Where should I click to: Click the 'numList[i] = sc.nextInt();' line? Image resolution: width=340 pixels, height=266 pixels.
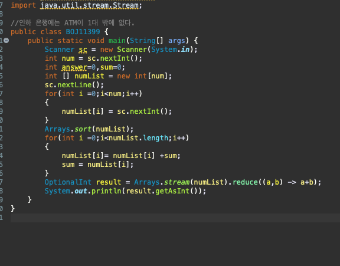click(117, 111)
